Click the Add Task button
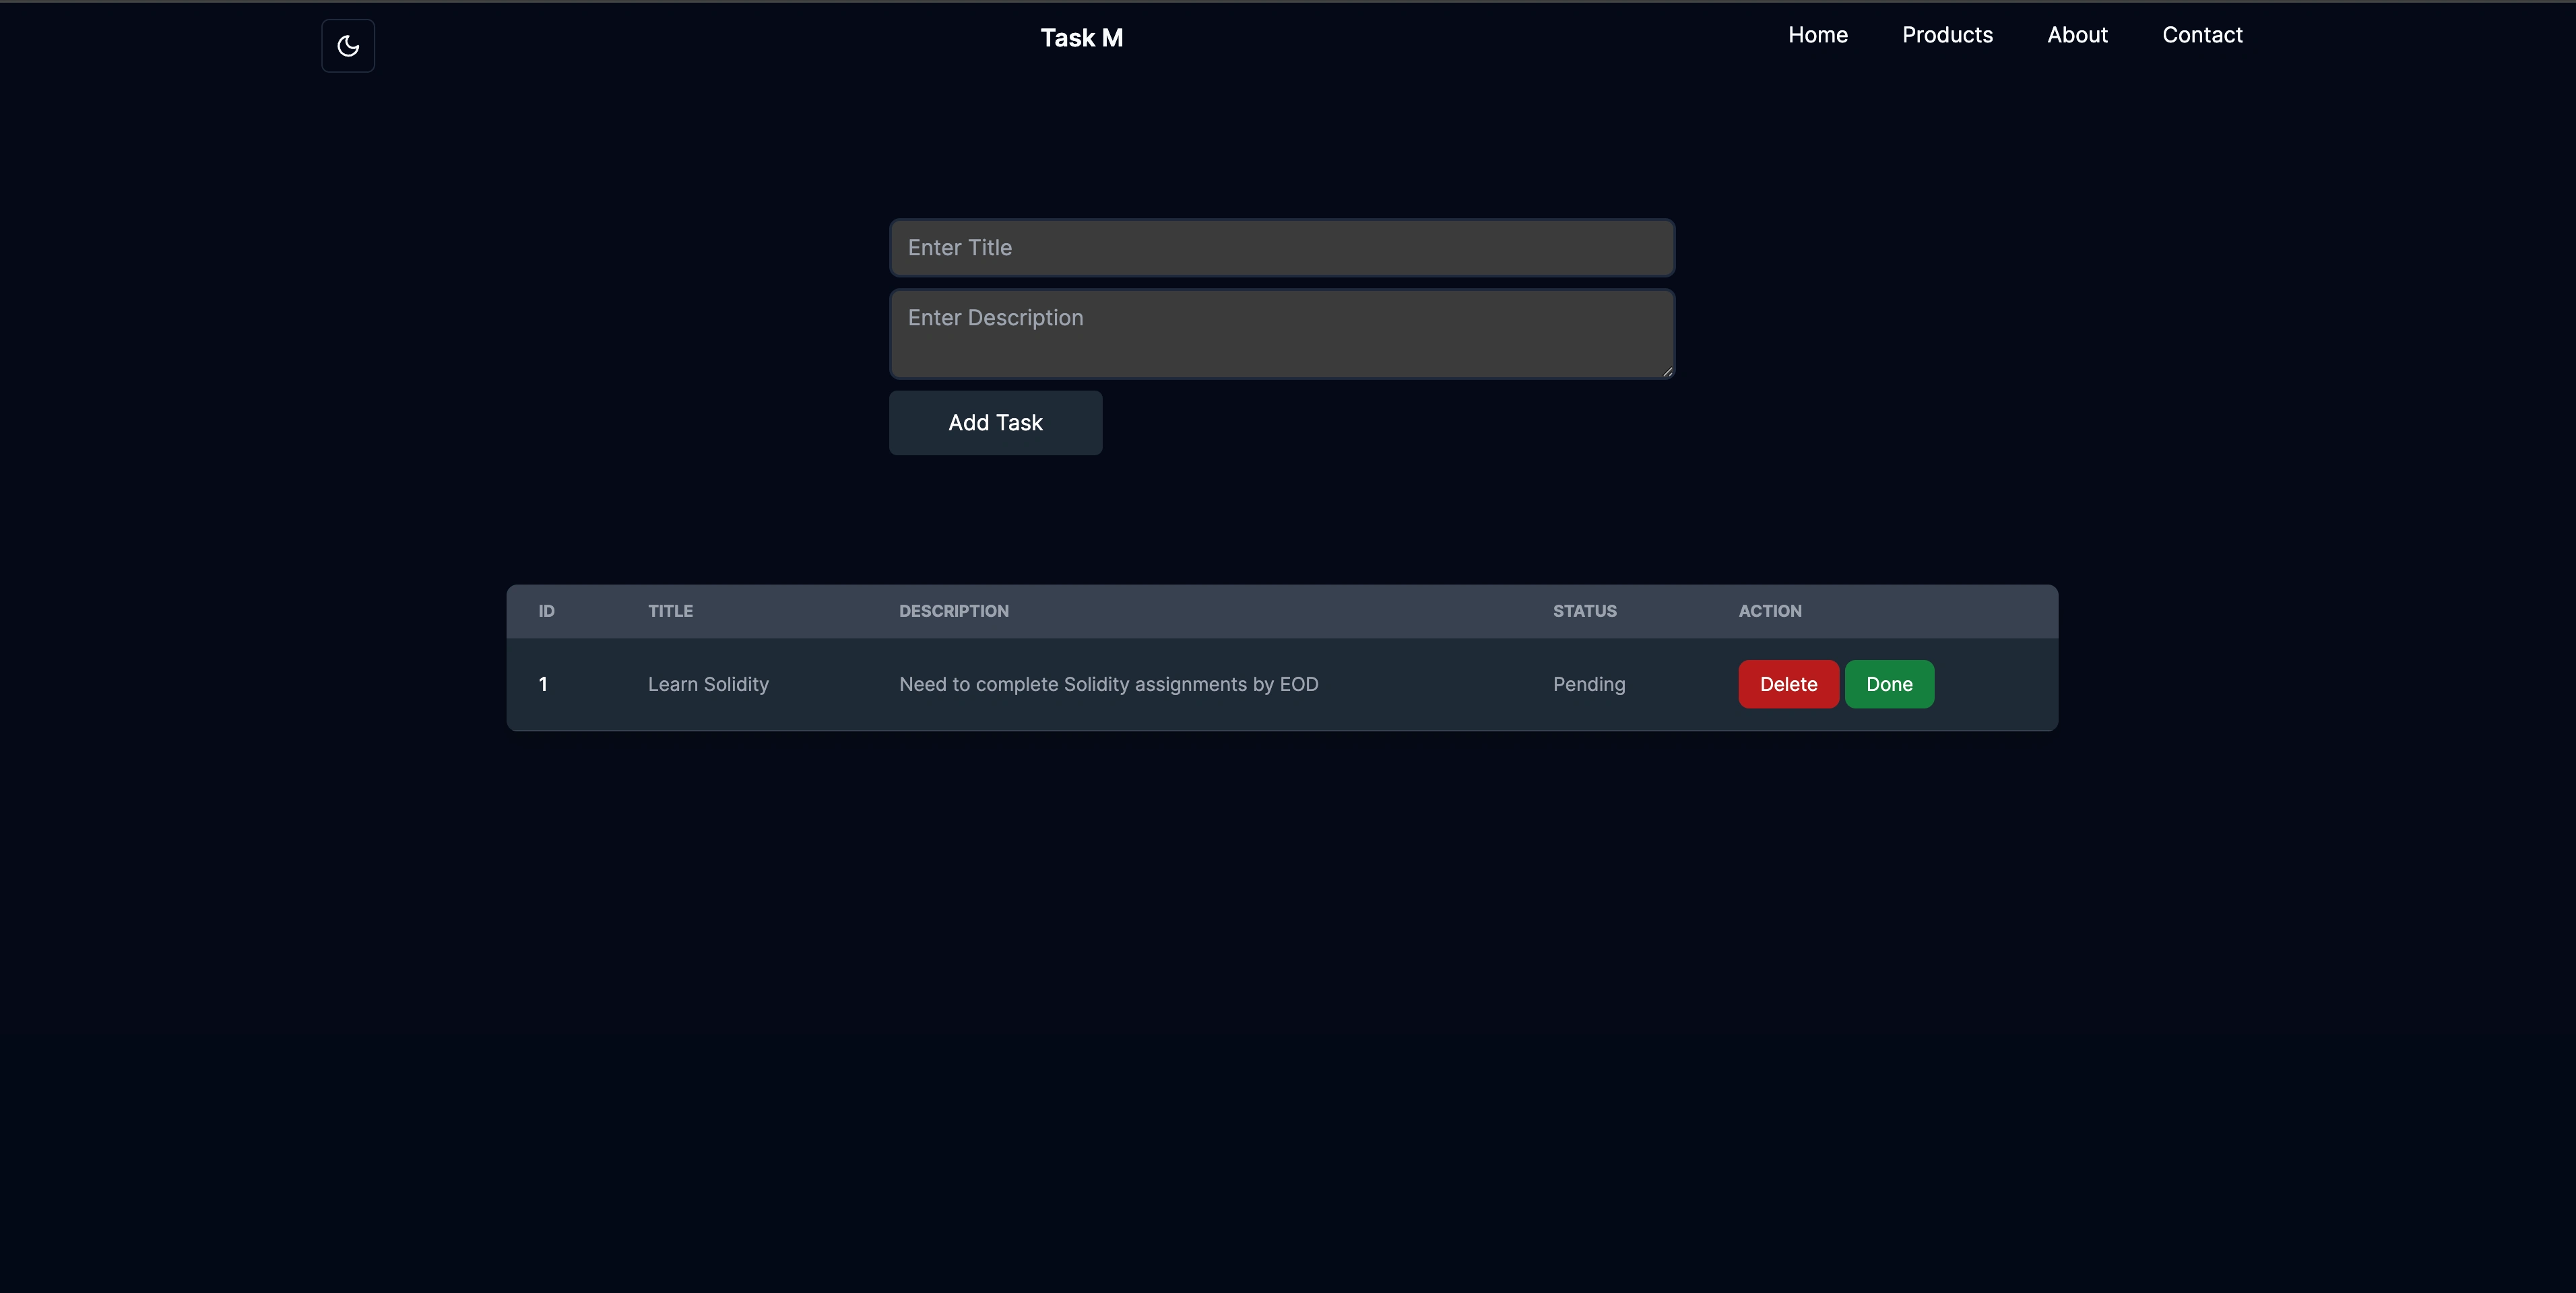2576x1293 pixels. [x=995, y=423]
